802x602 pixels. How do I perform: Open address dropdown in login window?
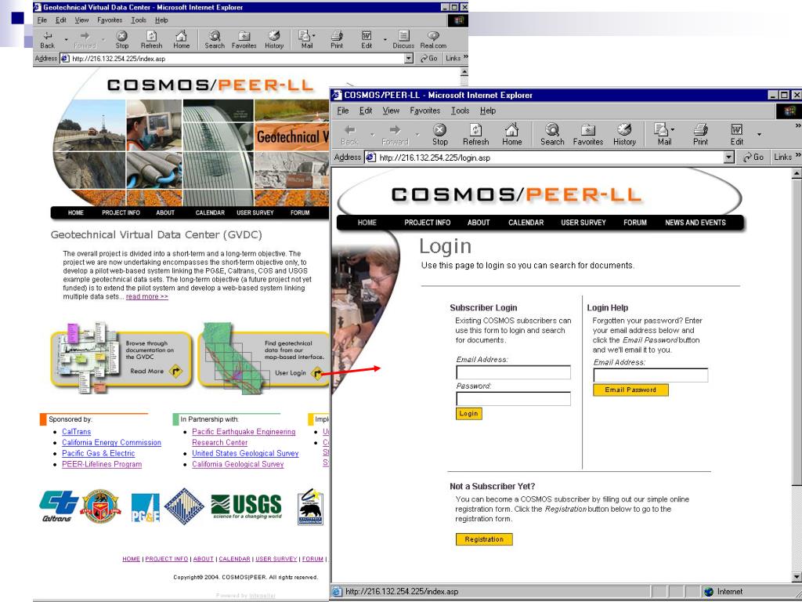pyautogui.click(x=729, y=158)
